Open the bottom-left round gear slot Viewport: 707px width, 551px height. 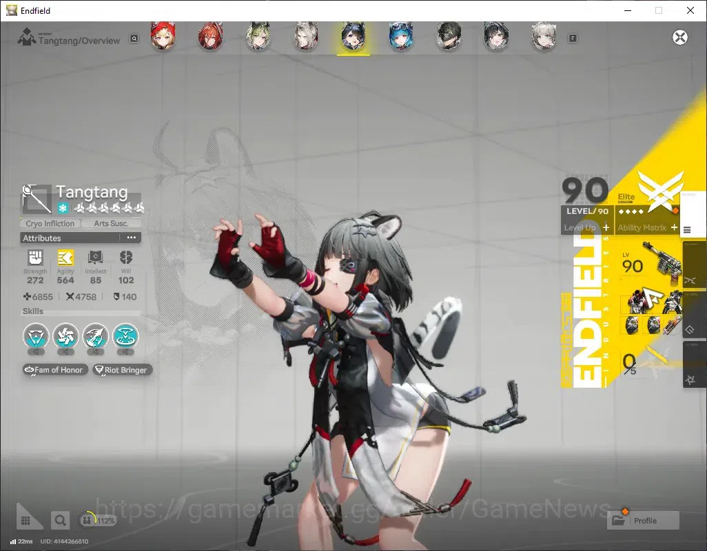(631, 325)
